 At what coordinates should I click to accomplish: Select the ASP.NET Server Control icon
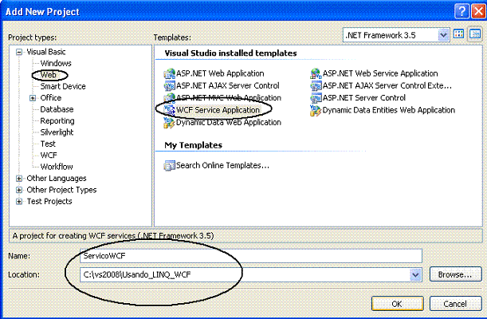(316, 98)
